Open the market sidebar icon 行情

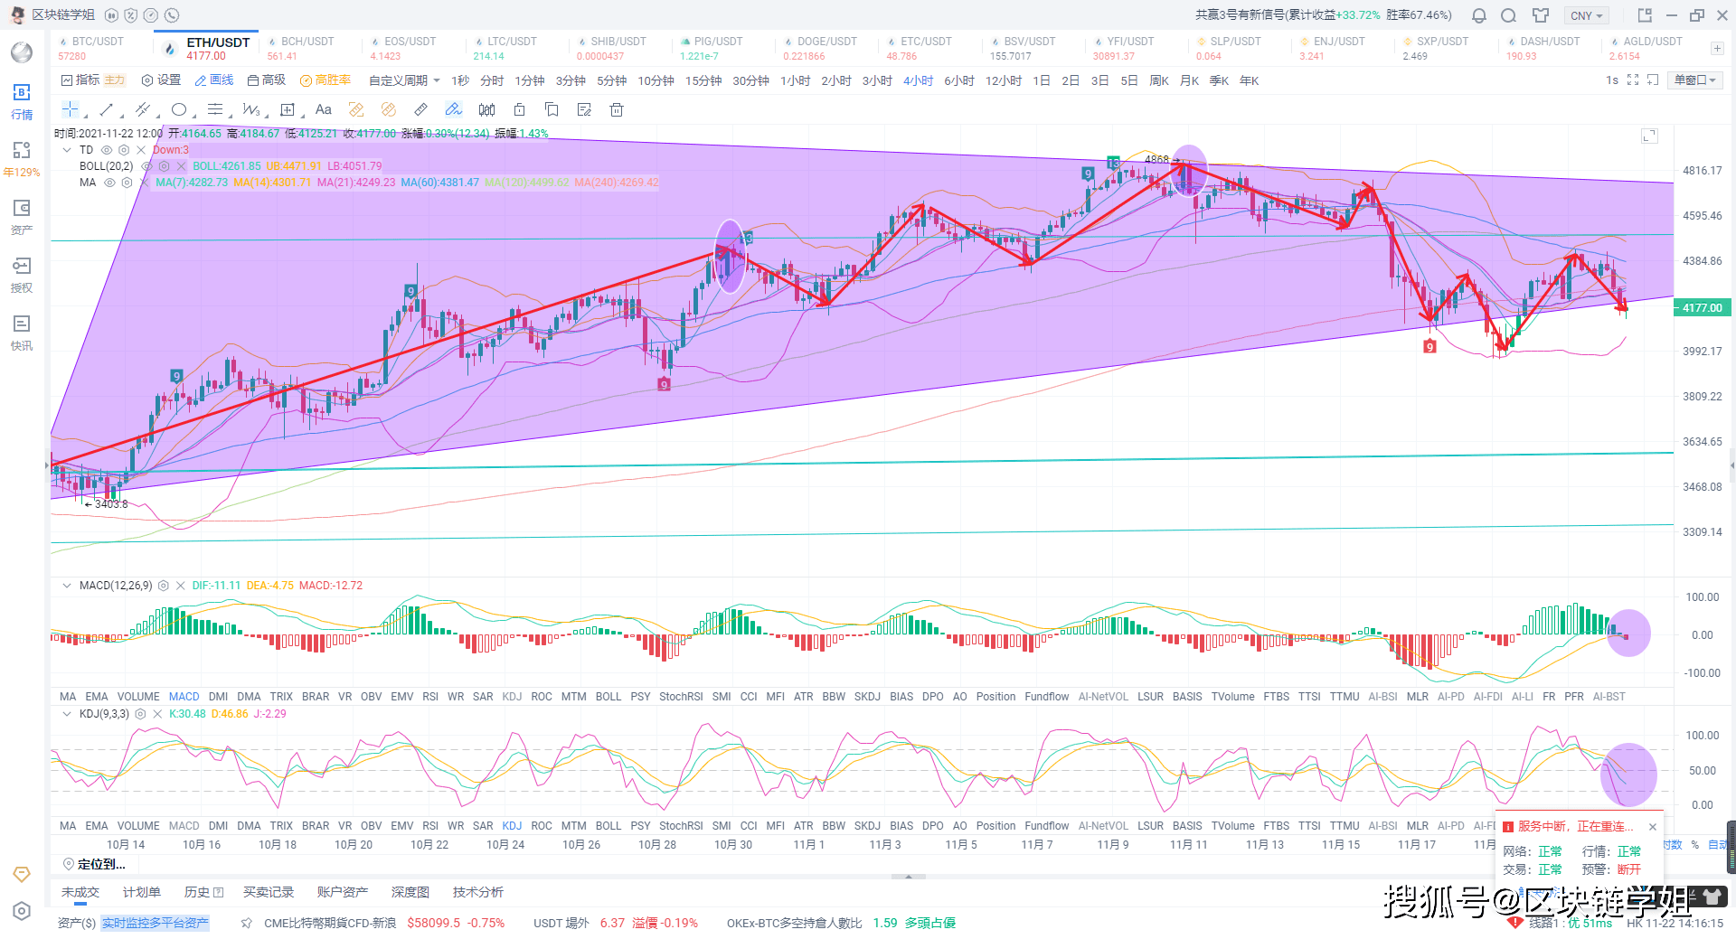coord(22,100)
